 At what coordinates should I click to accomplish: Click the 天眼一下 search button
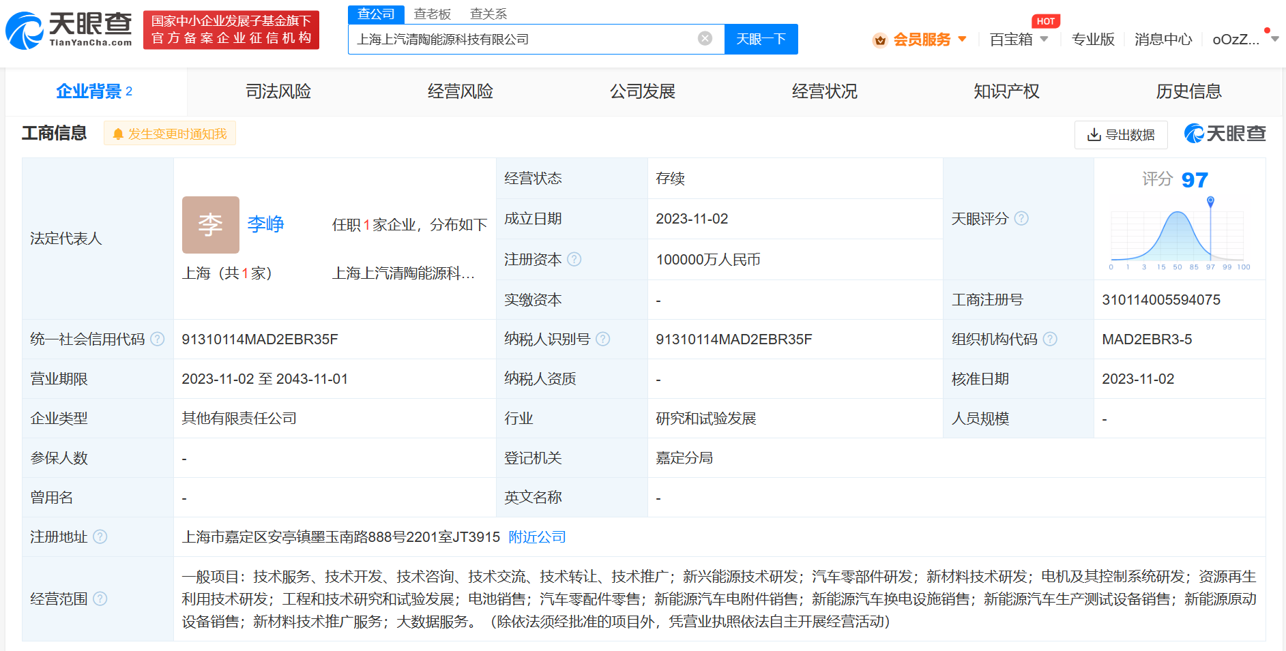[x=761, y=40]
